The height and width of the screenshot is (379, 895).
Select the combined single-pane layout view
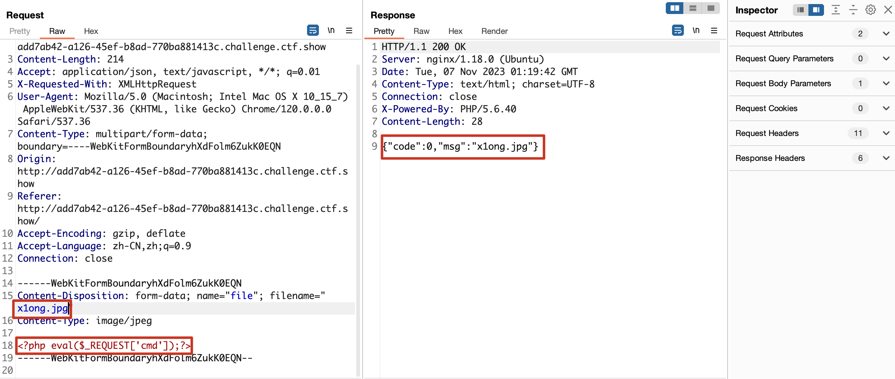[711, 8]
